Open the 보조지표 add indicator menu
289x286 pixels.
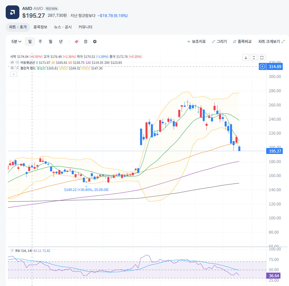point(196,42)
